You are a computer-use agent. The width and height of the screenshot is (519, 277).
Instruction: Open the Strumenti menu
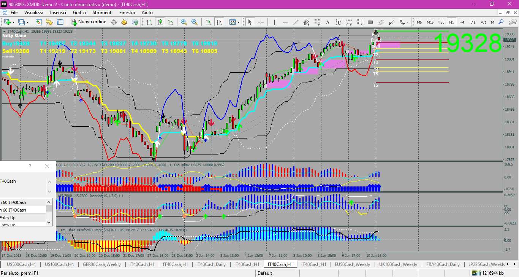point(103,13)
